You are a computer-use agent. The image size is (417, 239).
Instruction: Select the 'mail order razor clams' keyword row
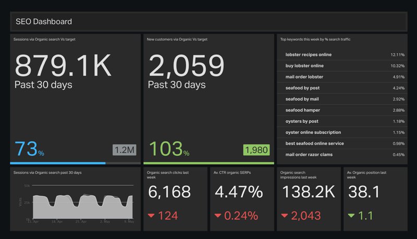point(342,154)
